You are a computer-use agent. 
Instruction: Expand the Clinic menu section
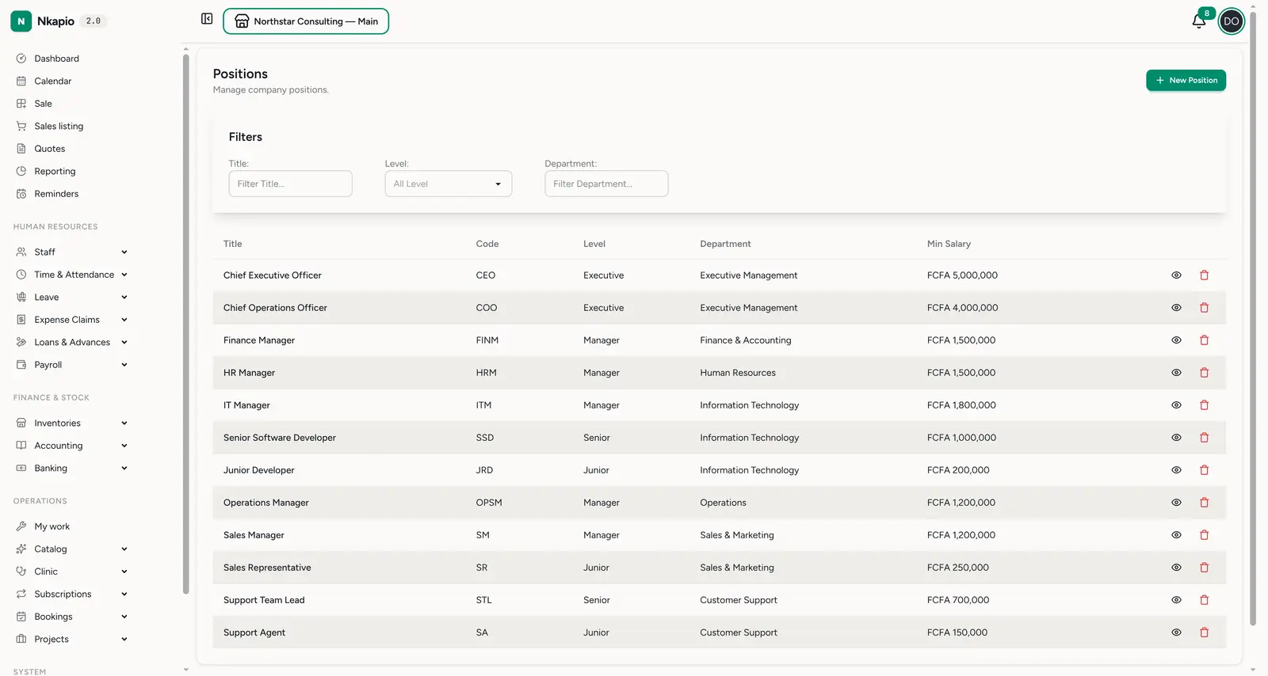[x=71, y=572]
